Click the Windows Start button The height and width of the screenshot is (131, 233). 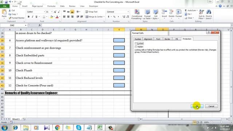pos(5,128)
